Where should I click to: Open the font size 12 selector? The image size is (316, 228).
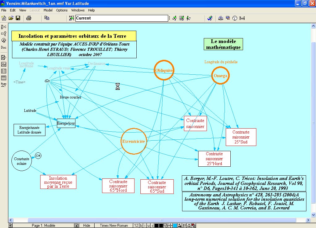pos(136,226)
